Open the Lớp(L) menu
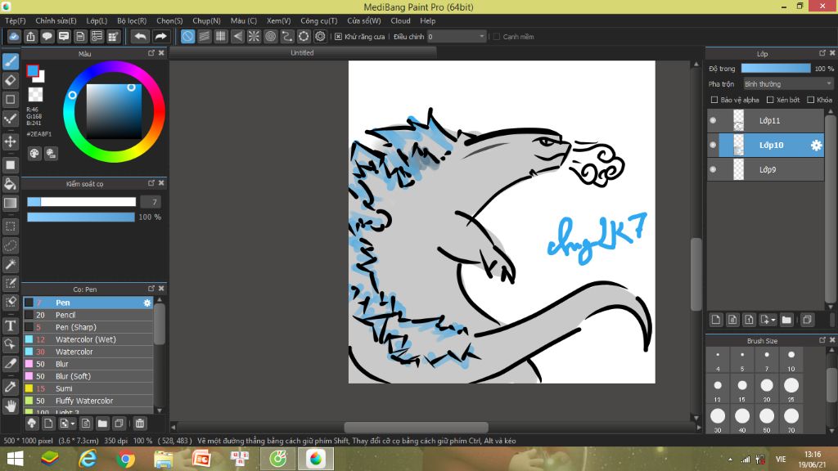This screenshot has width=838, height=471. point(97,20)
